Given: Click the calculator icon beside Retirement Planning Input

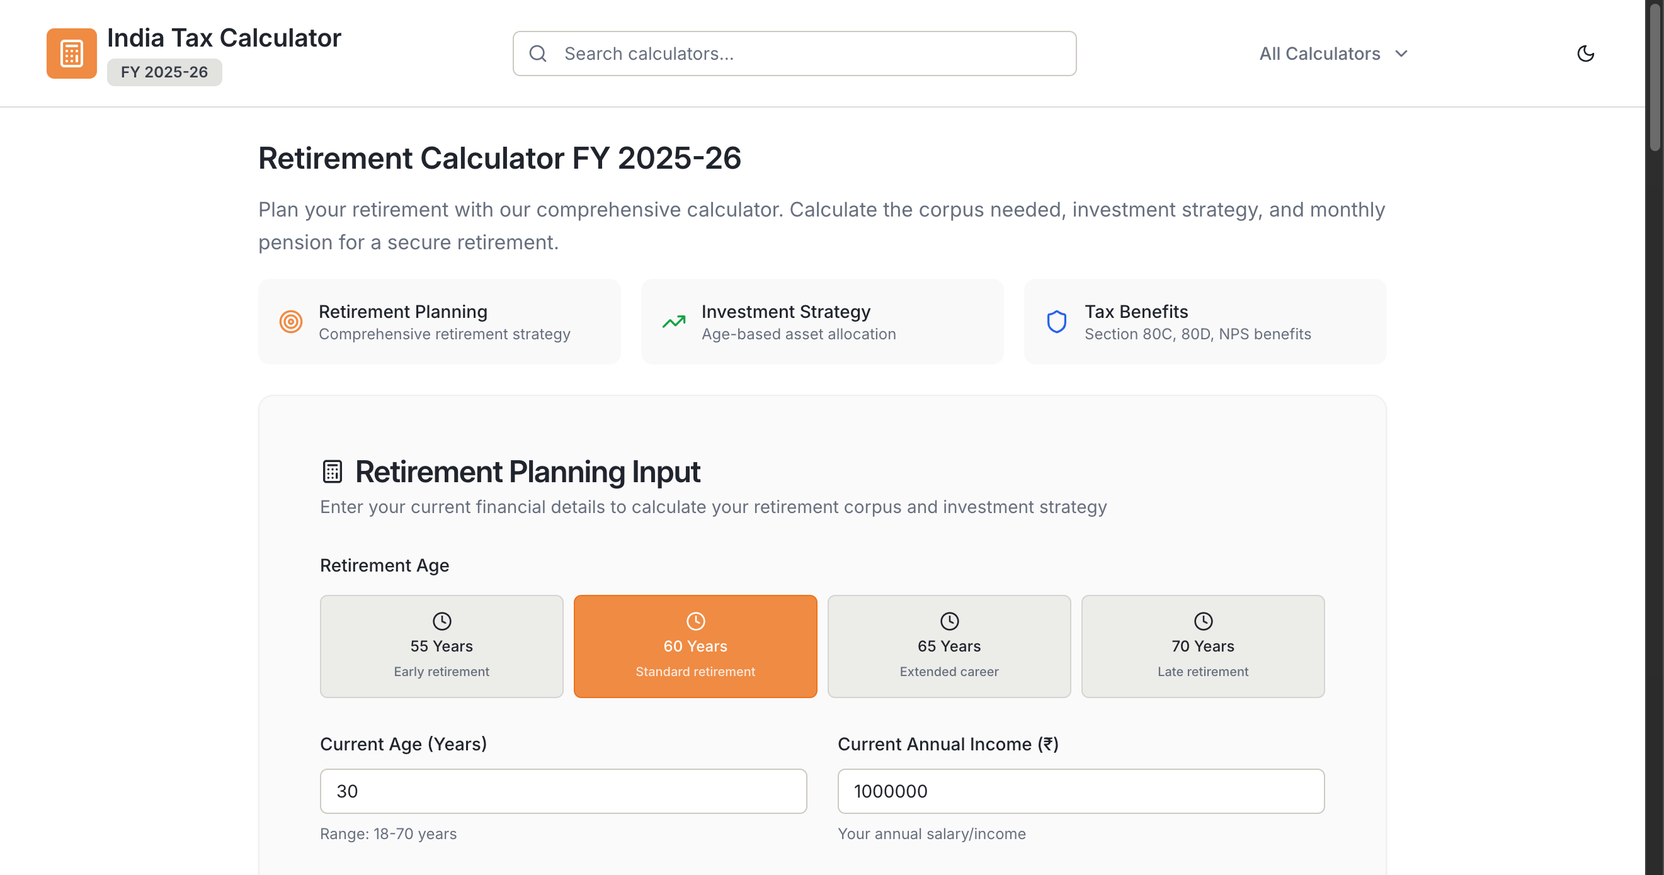Looking at the screenshot, I should click(332, 471).
